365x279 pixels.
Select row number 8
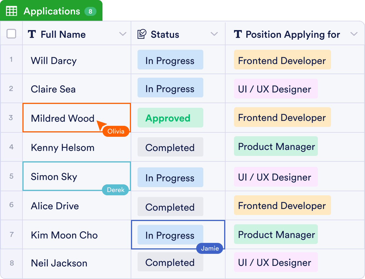coord(12,263)
